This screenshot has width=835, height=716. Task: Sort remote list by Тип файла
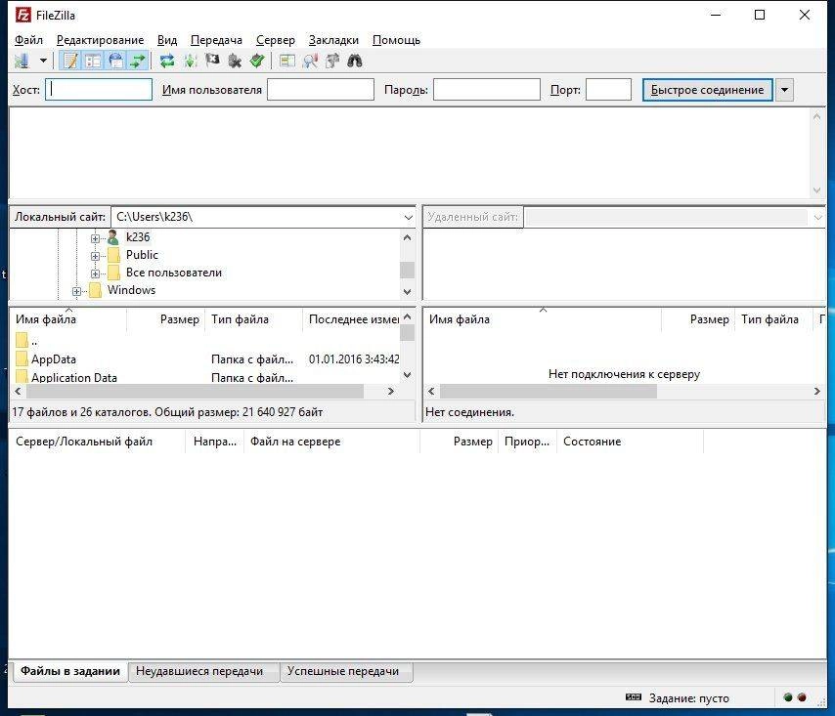coord(773,319)
